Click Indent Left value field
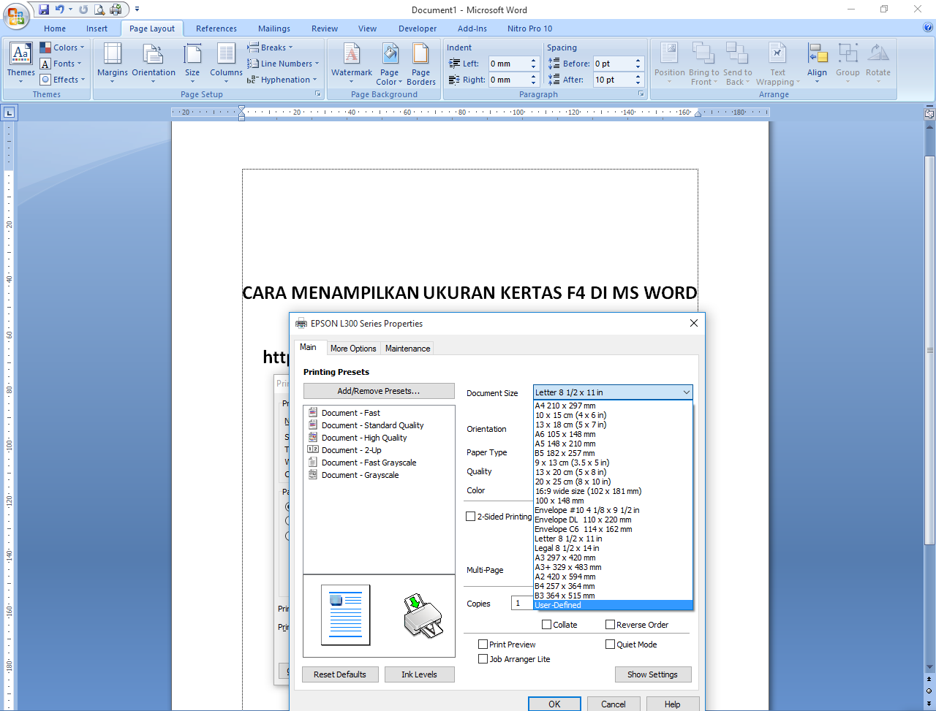 click(508, 64)
